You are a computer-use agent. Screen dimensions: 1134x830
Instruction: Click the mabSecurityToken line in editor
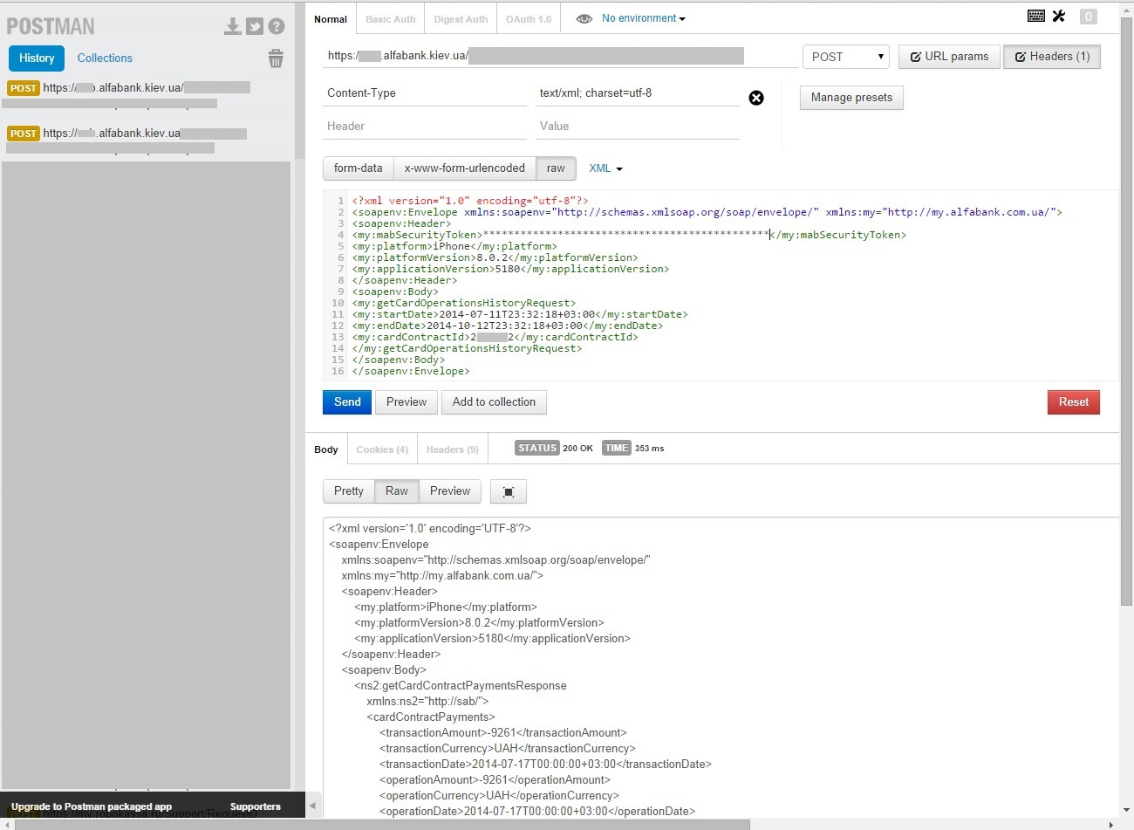[629, 235]
